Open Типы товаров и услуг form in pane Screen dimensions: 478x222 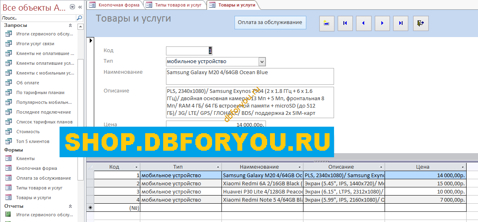point(39,188)
